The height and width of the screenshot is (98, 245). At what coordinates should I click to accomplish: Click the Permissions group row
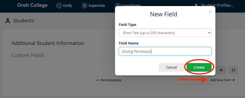165,80
